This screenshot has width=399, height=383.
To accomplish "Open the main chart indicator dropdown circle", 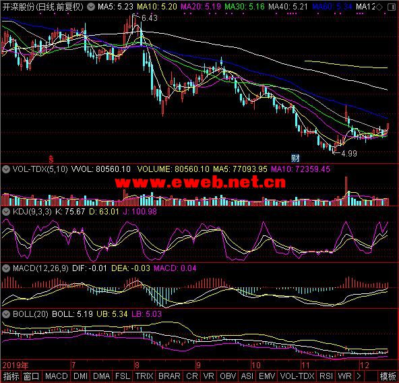I will [91, 7].
